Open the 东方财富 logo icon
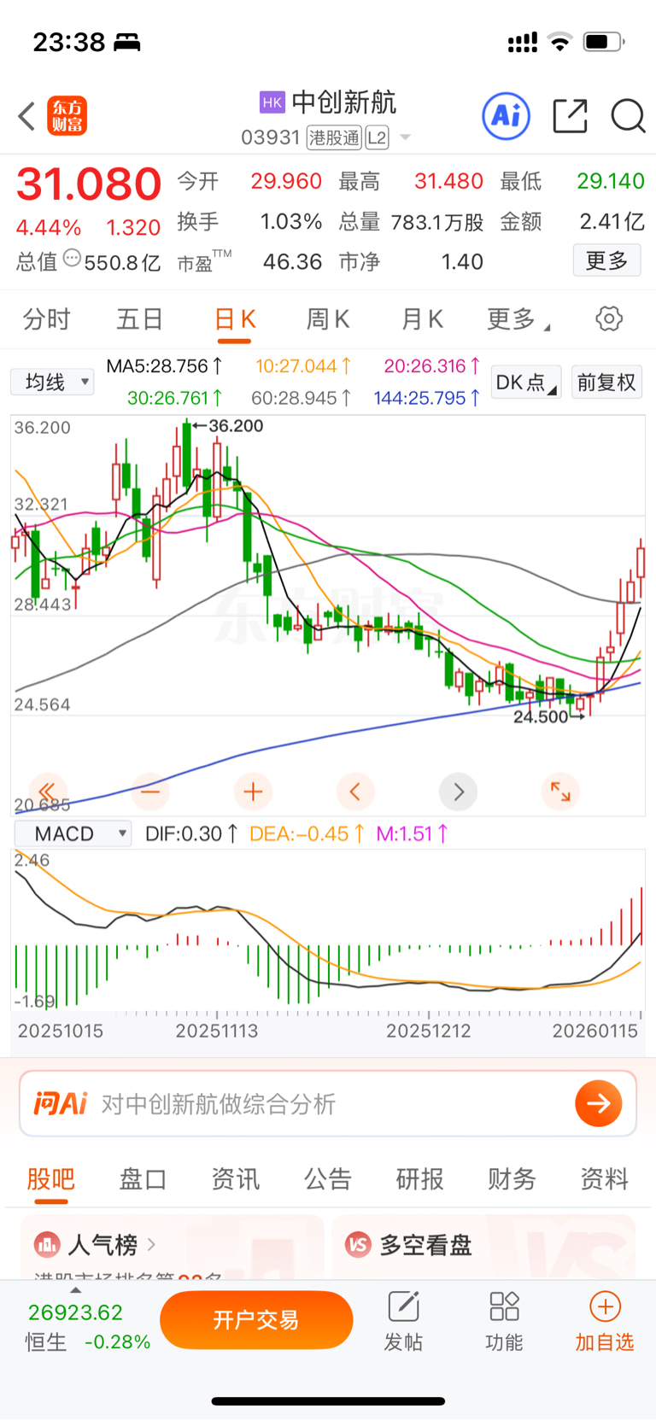The image size is (656, 1420). click(x=67, y=116)
